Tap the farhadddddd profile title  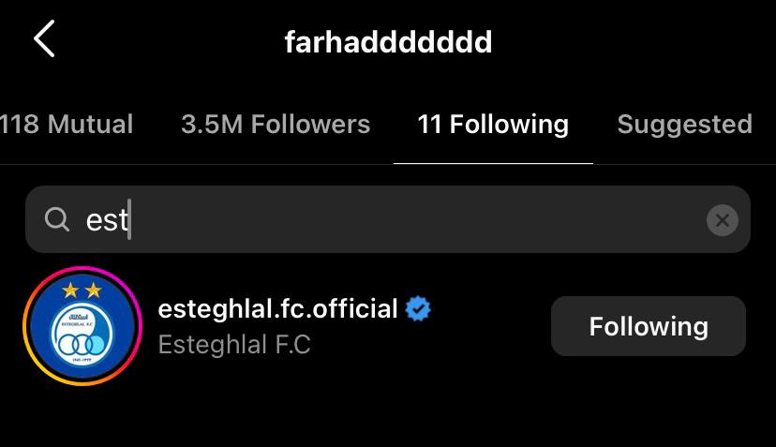click(388, 41)
